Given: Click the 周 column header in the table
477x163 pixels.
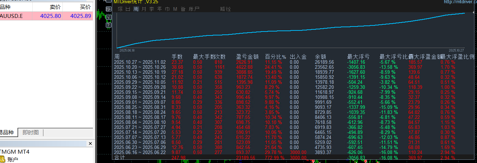Looking at the screenshot, I should tap(117, 57).
